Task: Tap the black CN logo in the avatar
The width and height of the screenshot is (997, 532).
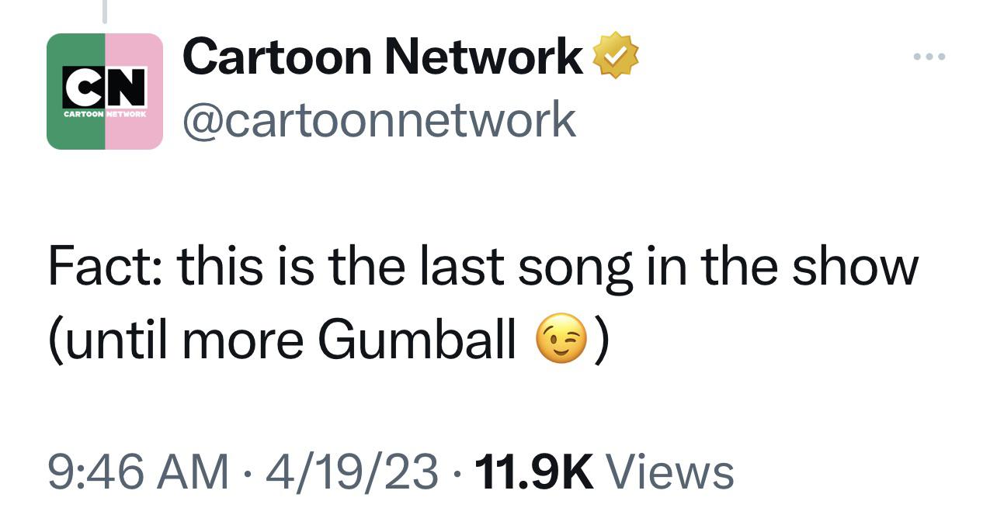Action: pos(105,87)
